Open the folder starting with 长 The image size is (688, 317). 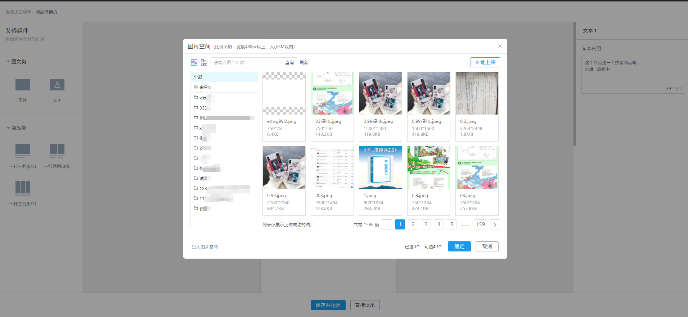[x=224, y=209]
